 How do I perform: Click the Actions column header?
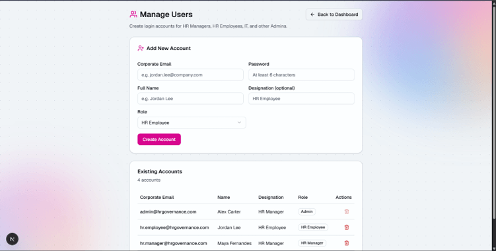pyautogui.click(x=343, y=198)
